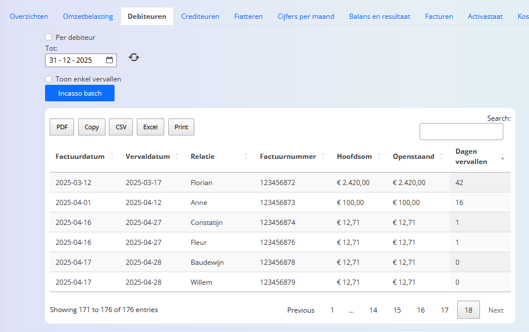529x332 pixels.
Task: Open the calendar picker in date field
Action: (109, 60)
